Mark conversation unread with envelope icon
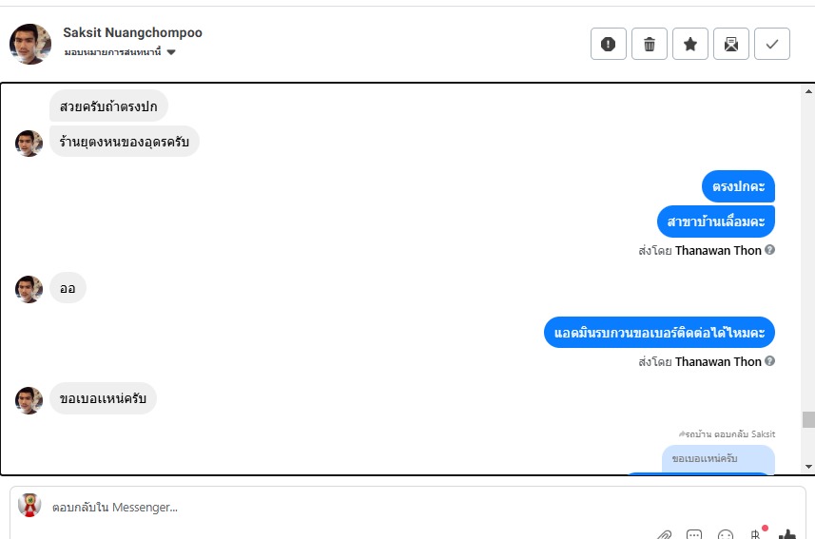This screenshot has width=815, height=539. click(x=730, y=44)
